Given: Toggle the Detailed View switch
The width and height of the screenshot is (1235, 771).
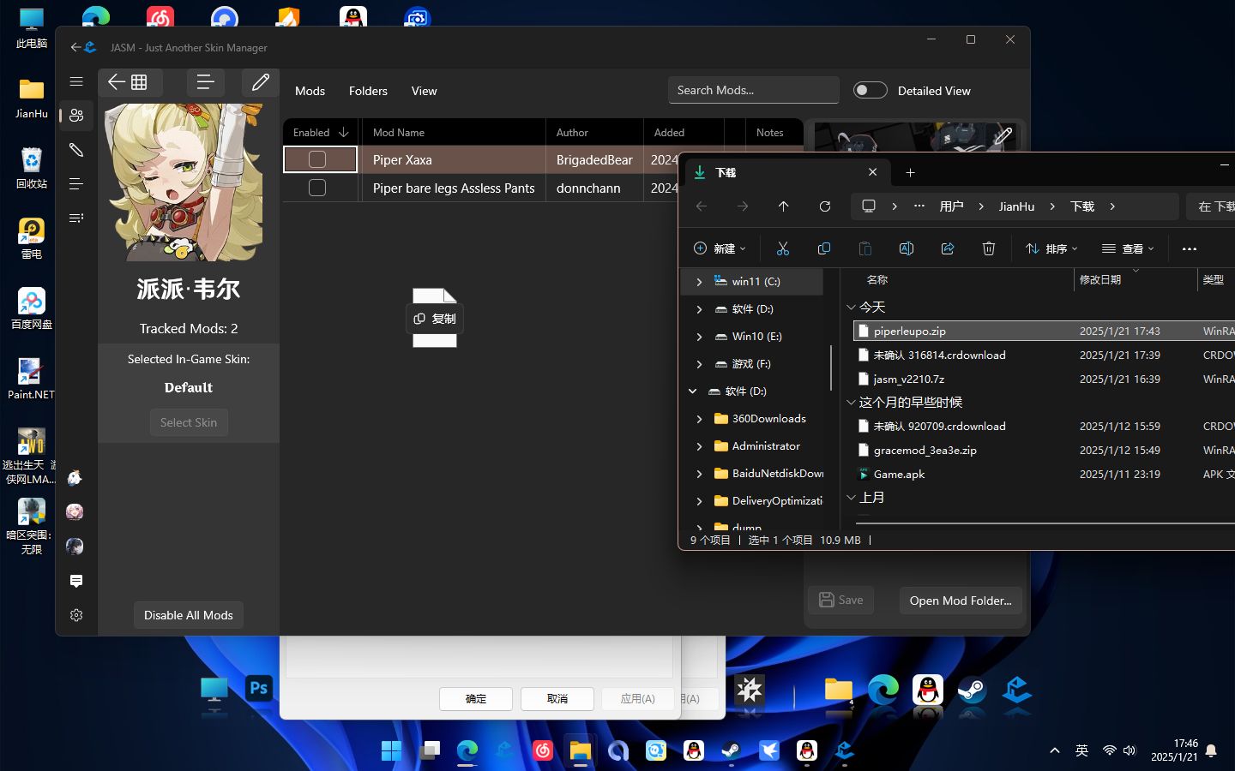Looking at the screenshot, I should click(870, 91).
